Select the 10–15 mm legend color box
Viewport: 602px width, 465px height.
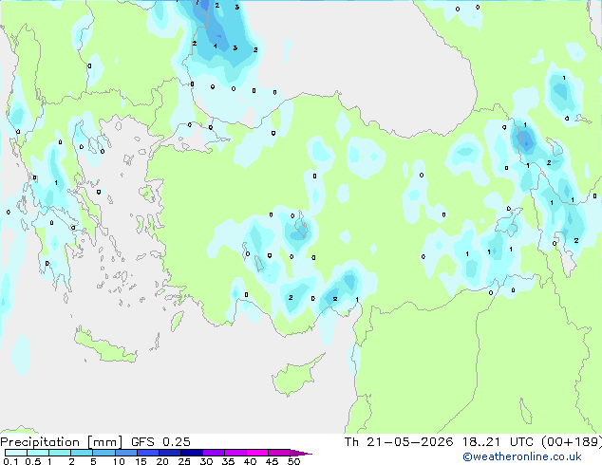[126, 453]
